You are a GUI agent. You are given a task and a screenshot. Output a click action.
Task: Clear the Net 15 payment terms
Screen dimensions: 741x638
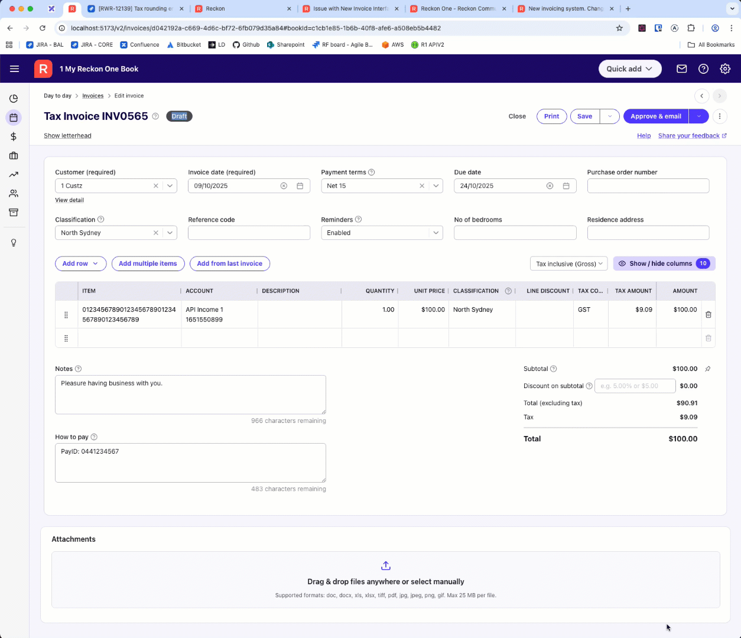coord(422,185)
